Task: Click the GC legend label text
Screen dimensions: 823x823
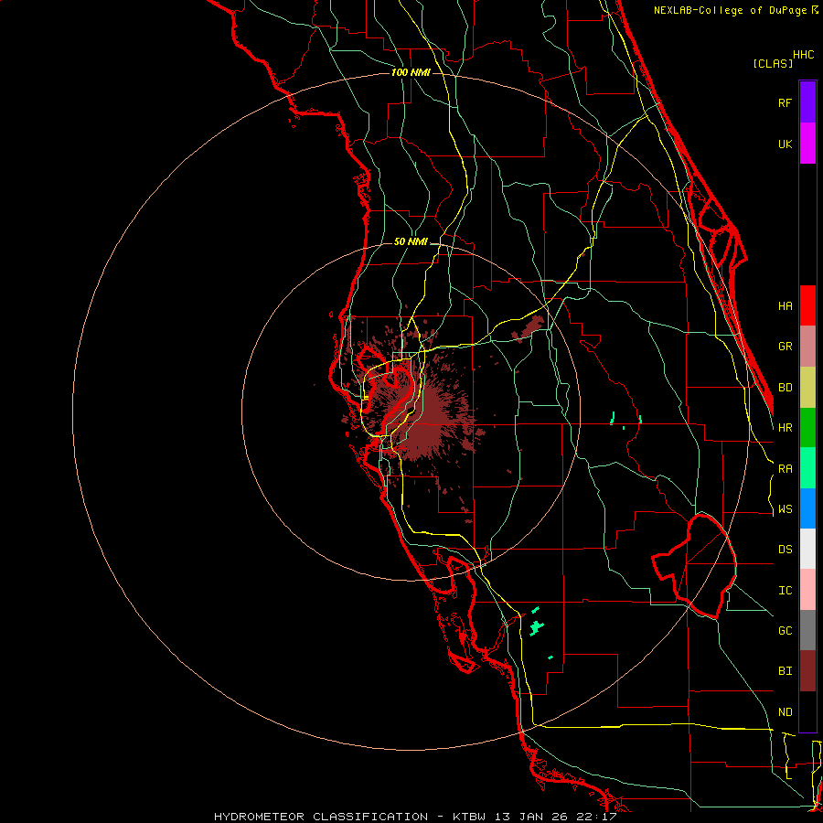Action: [785, 631]
